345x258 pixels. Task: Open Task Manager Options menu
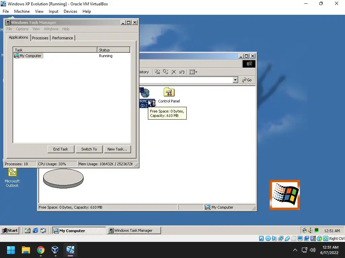22,29
